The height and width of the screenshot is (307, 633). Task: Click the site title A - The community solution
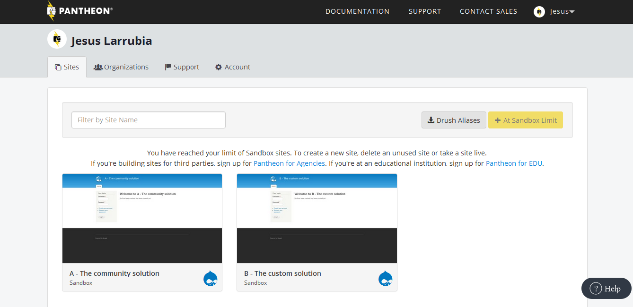(x=114, y=273)
